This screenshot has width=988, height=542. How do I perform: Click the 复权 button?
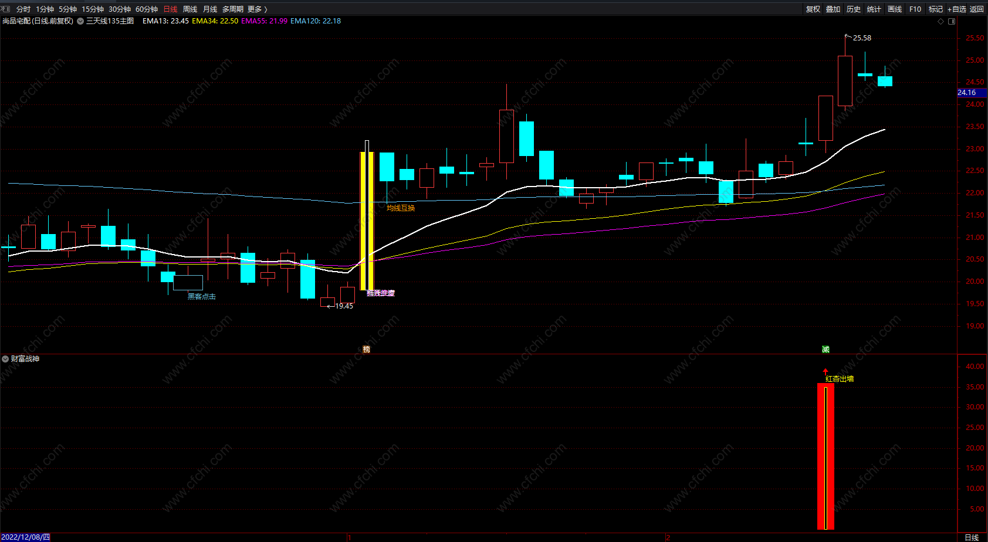coord(813,9)
